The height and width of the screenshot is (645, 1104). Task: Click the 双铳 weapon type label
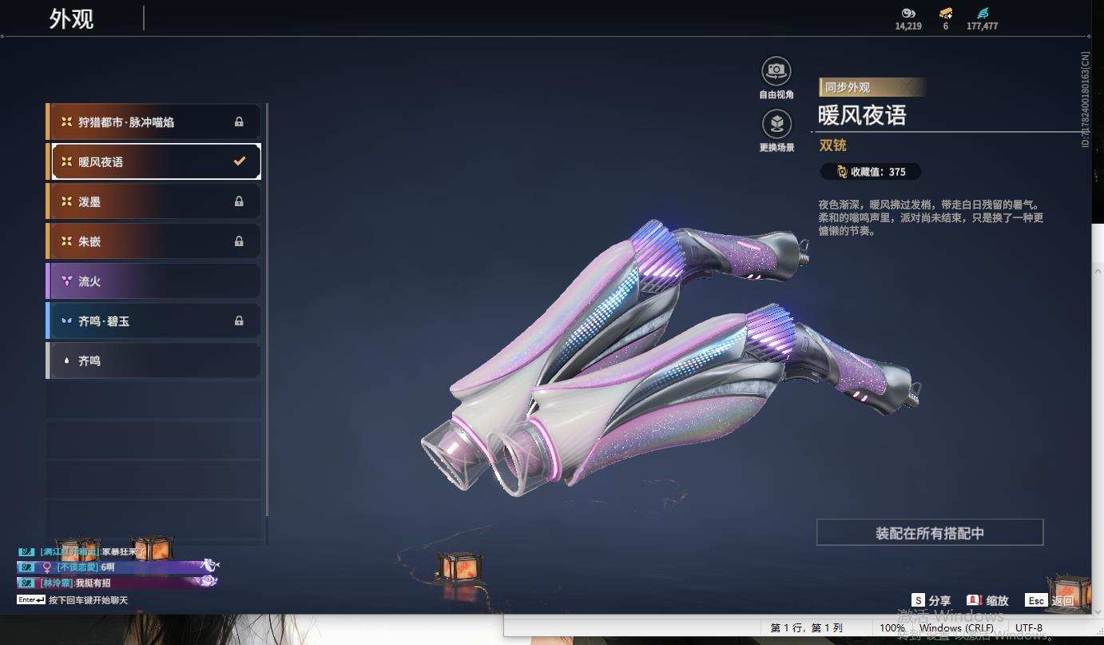832,145
